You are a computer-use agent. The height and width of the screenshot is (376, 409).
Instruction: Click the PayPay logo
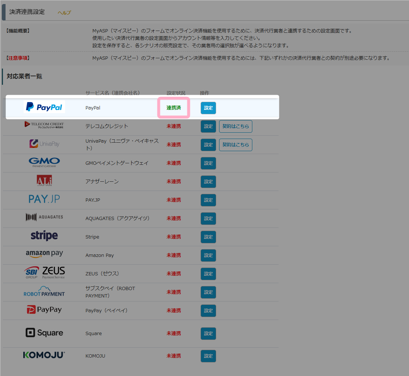44,310
